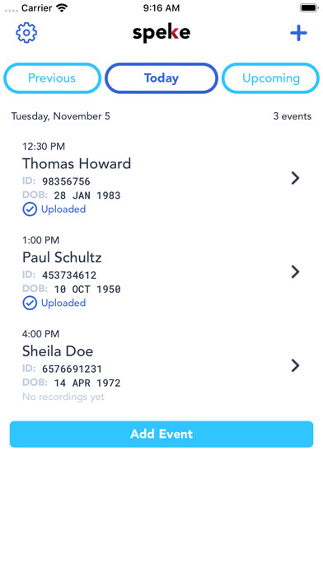
Task: Tap the Wi-Fi icon in status bar
Action: tap(63, 7)
